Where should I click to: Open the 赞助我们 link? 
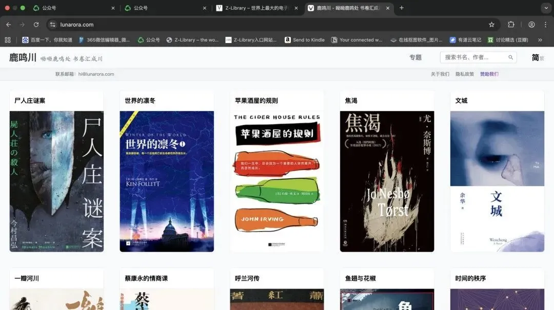(x=489, y=74)
